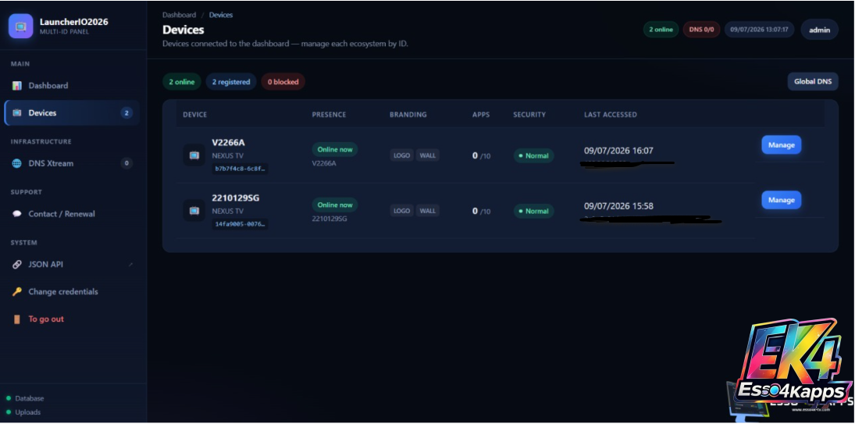Click the TV icon for device V2266A

tap(194, 155)
